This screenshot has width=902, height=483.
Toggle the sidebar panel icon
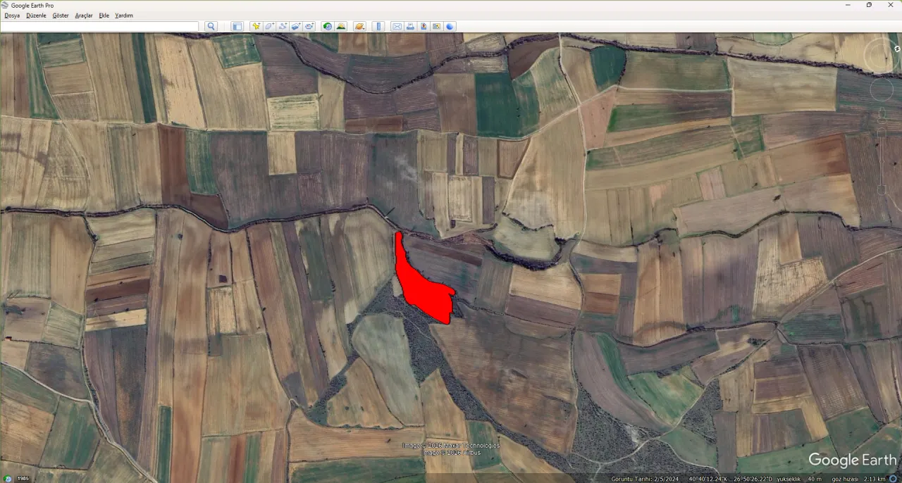point(237,27)
